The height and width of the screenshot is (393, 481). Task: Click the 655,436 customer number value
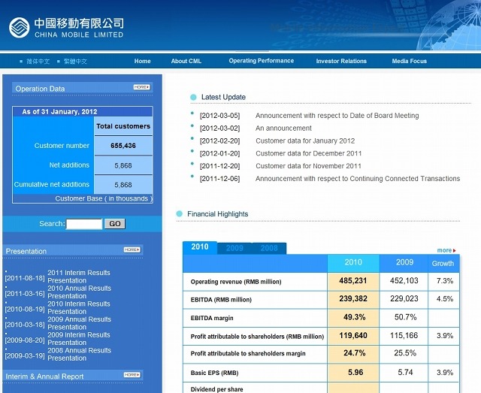[123, 146]
